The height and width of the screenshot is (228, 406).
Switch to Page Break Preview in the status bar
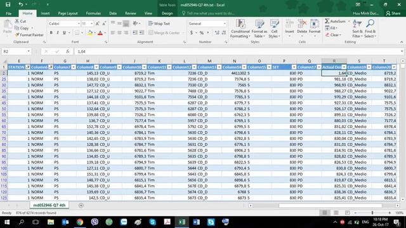tap(347, 213)
